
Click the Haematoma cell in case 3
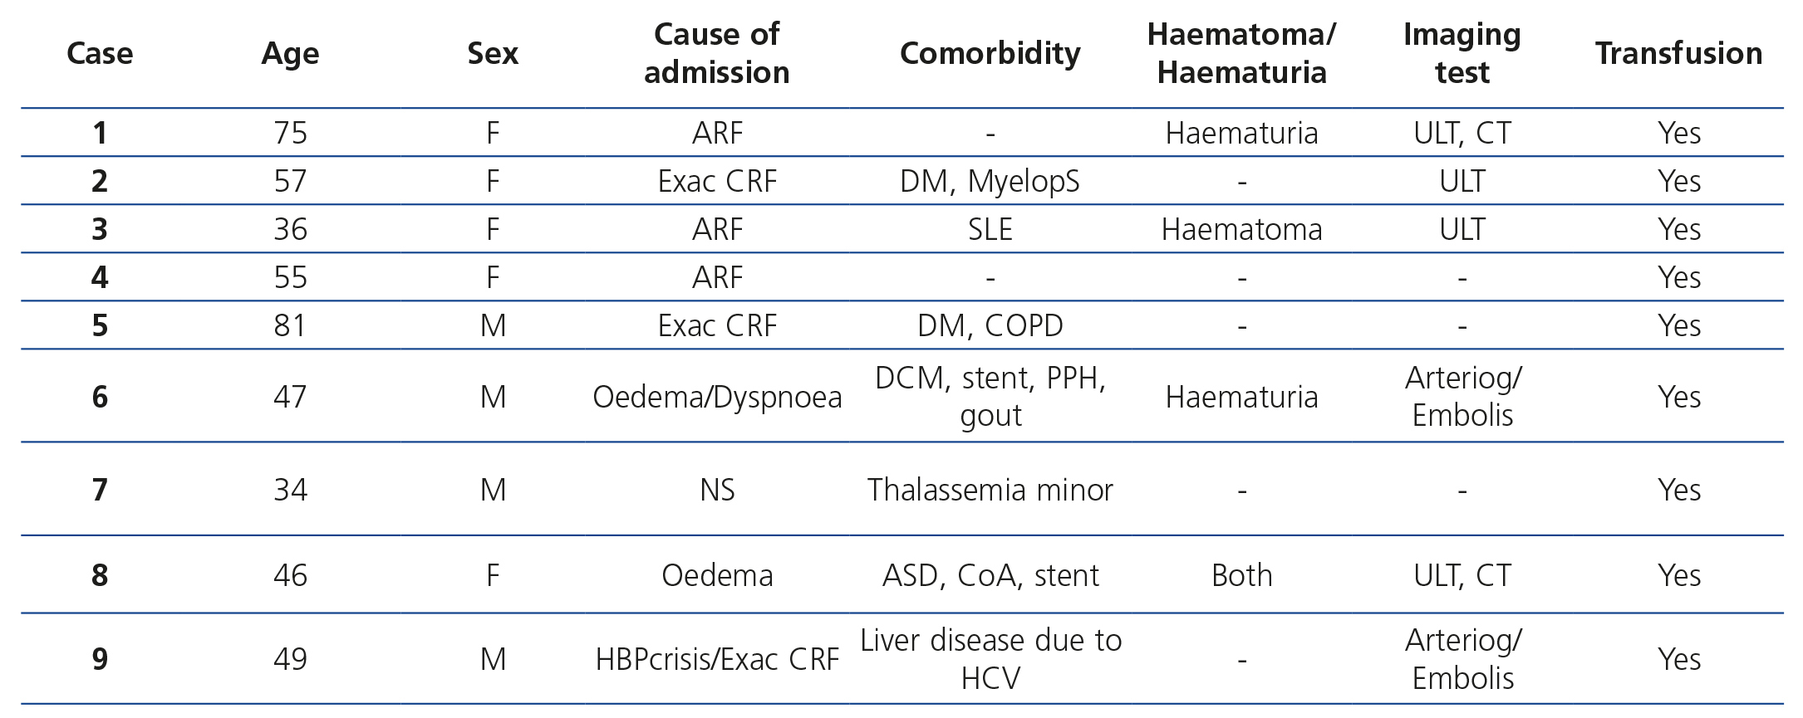click(1241, 229)
